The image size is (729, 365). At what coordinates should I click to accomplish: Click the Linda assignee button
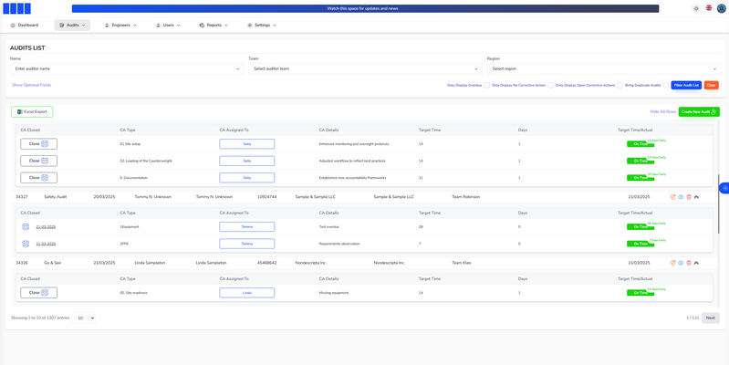click(x=247, y=293)
